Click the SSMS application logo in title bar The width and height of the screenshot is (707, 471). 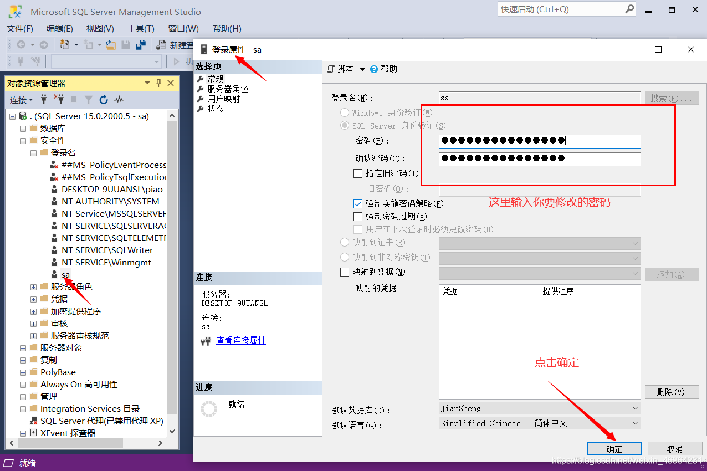click(15, 11)
